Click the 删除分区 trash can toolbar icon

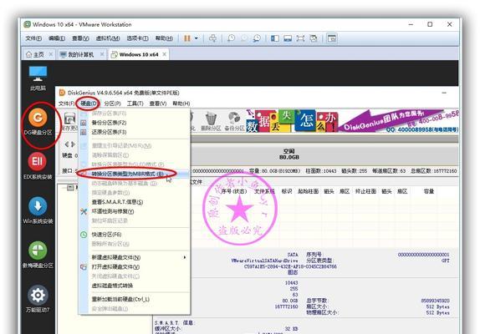tap(211, 122)
